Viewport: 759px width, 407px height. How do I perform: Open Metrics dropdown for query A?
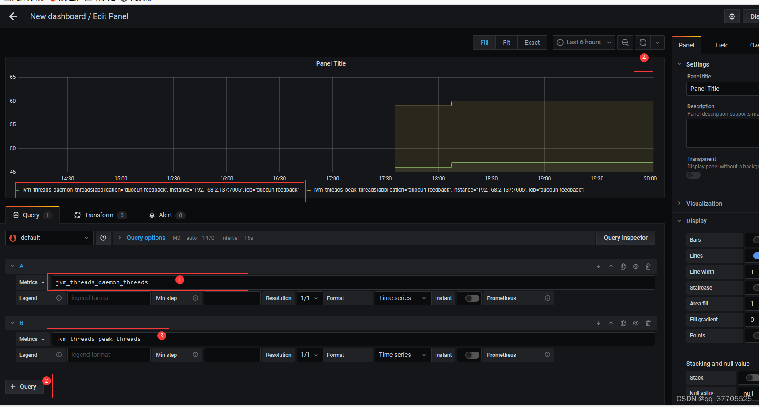(x=32, y=282)
